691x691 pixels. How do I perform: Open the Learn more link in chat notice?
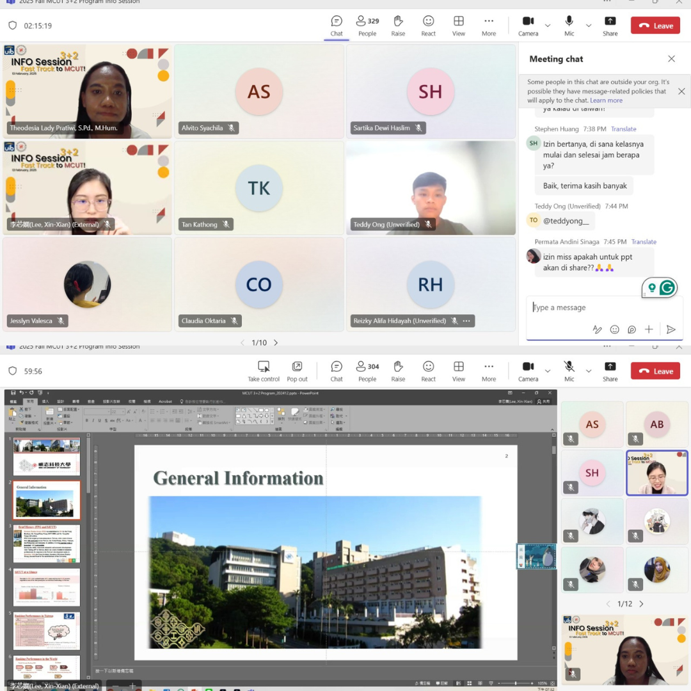pos(606,100)
